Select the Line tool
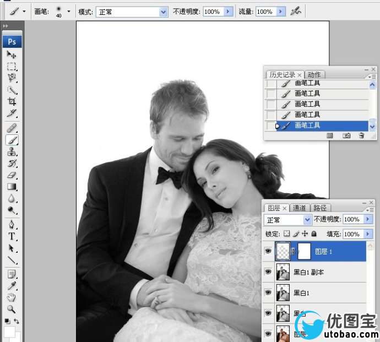This screenshot has width=380, height=342. coord(12,260)
